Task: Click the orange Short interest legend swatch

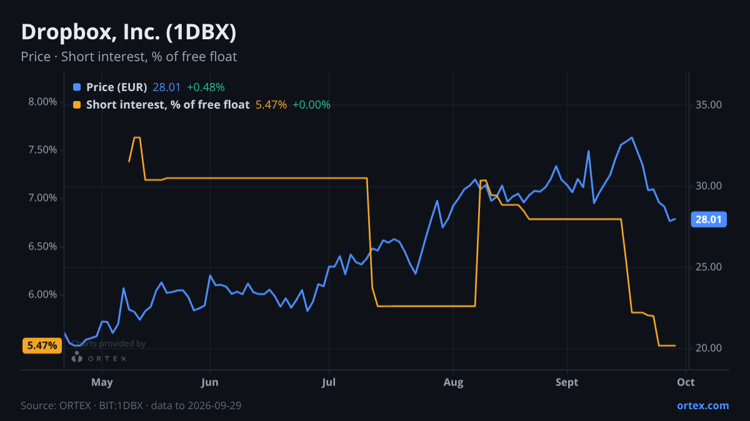Action: 77,105
